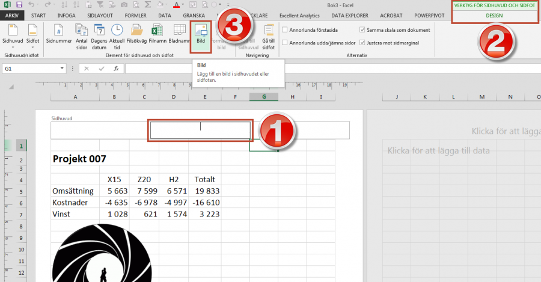Open the DATA EXPLORER tab
The width and height of the screenshot is (541, 282).
[350, 16]
